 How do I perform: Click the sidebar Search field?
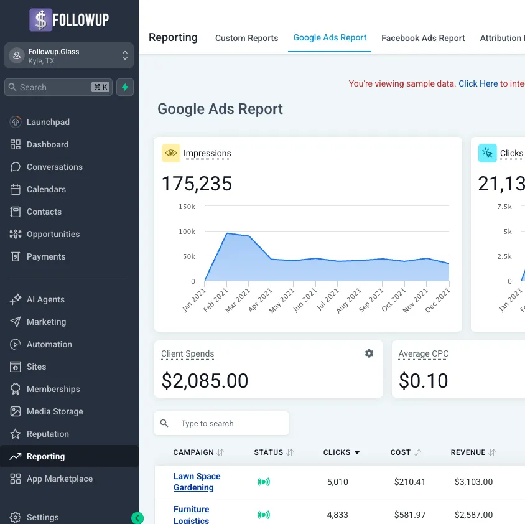click(x=58, y=87)
